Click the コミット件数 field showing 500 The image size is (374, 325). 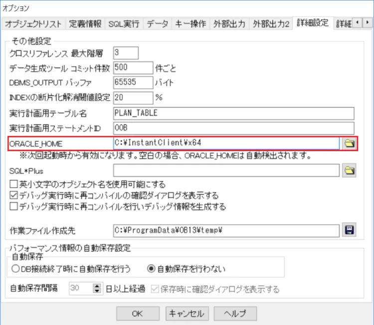click(133, 68)
